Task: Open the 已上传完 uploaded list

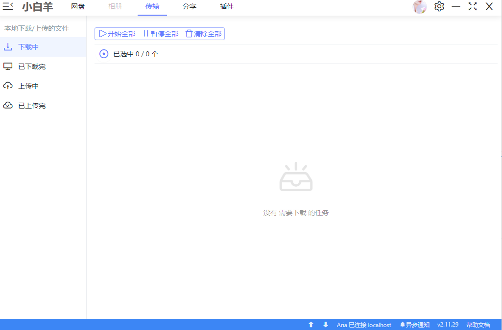Action: tap(32, 106)
